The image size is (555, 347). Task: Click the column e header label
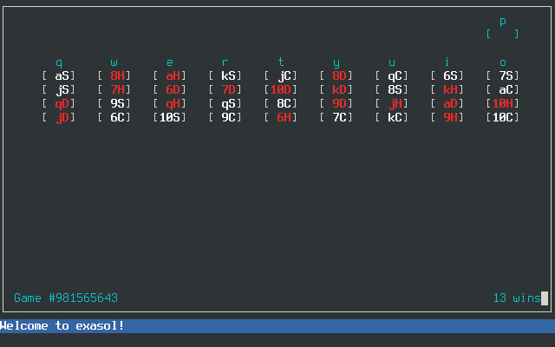point(170,62)
